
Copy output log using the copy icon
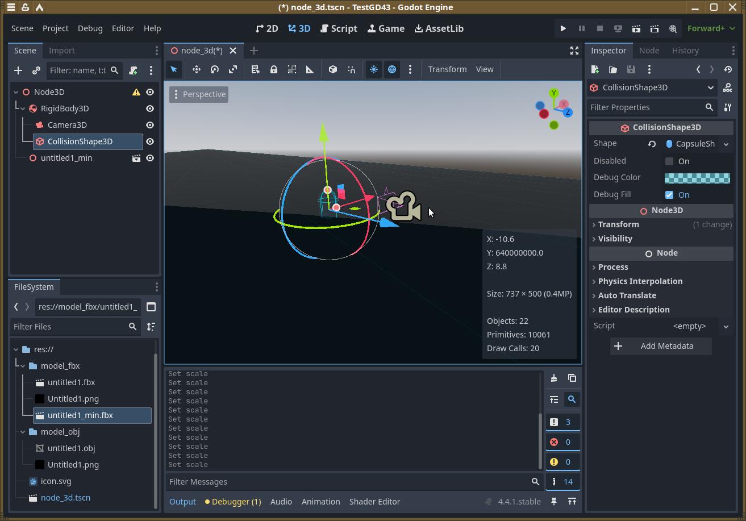(572, 378)
